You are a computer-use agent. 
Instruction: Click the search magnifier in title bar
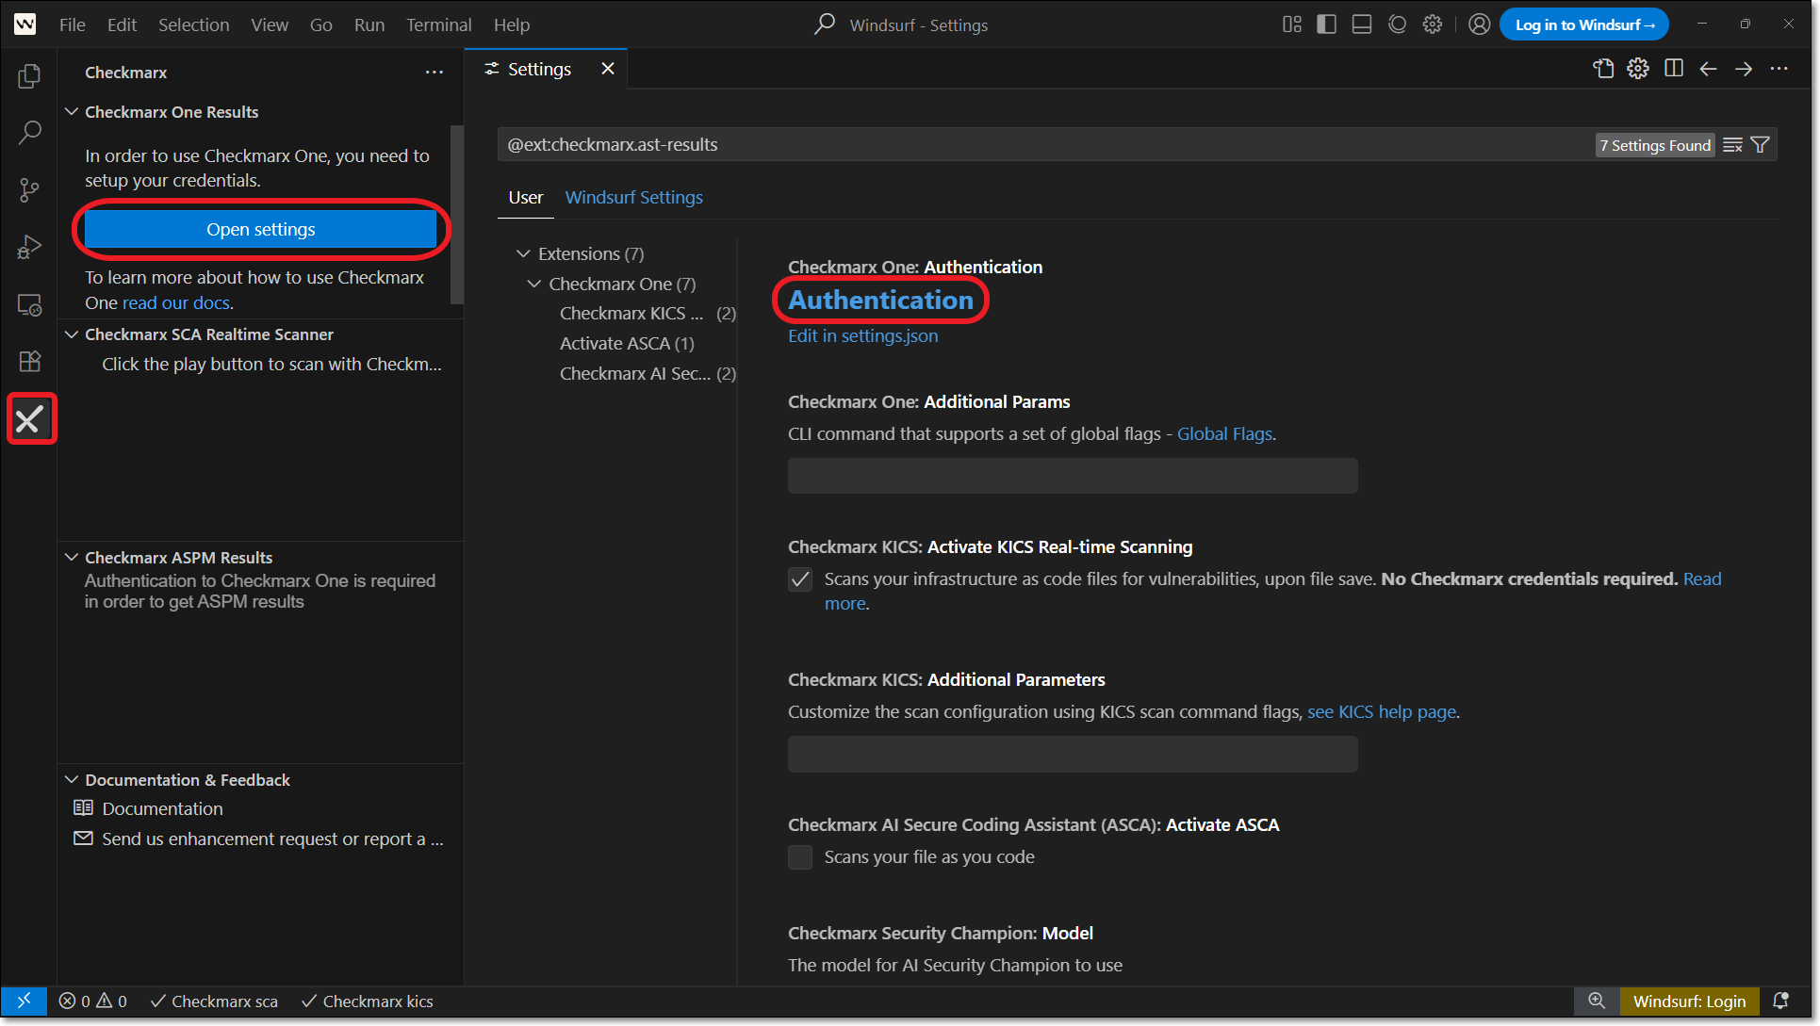click(x=825, y=24)
